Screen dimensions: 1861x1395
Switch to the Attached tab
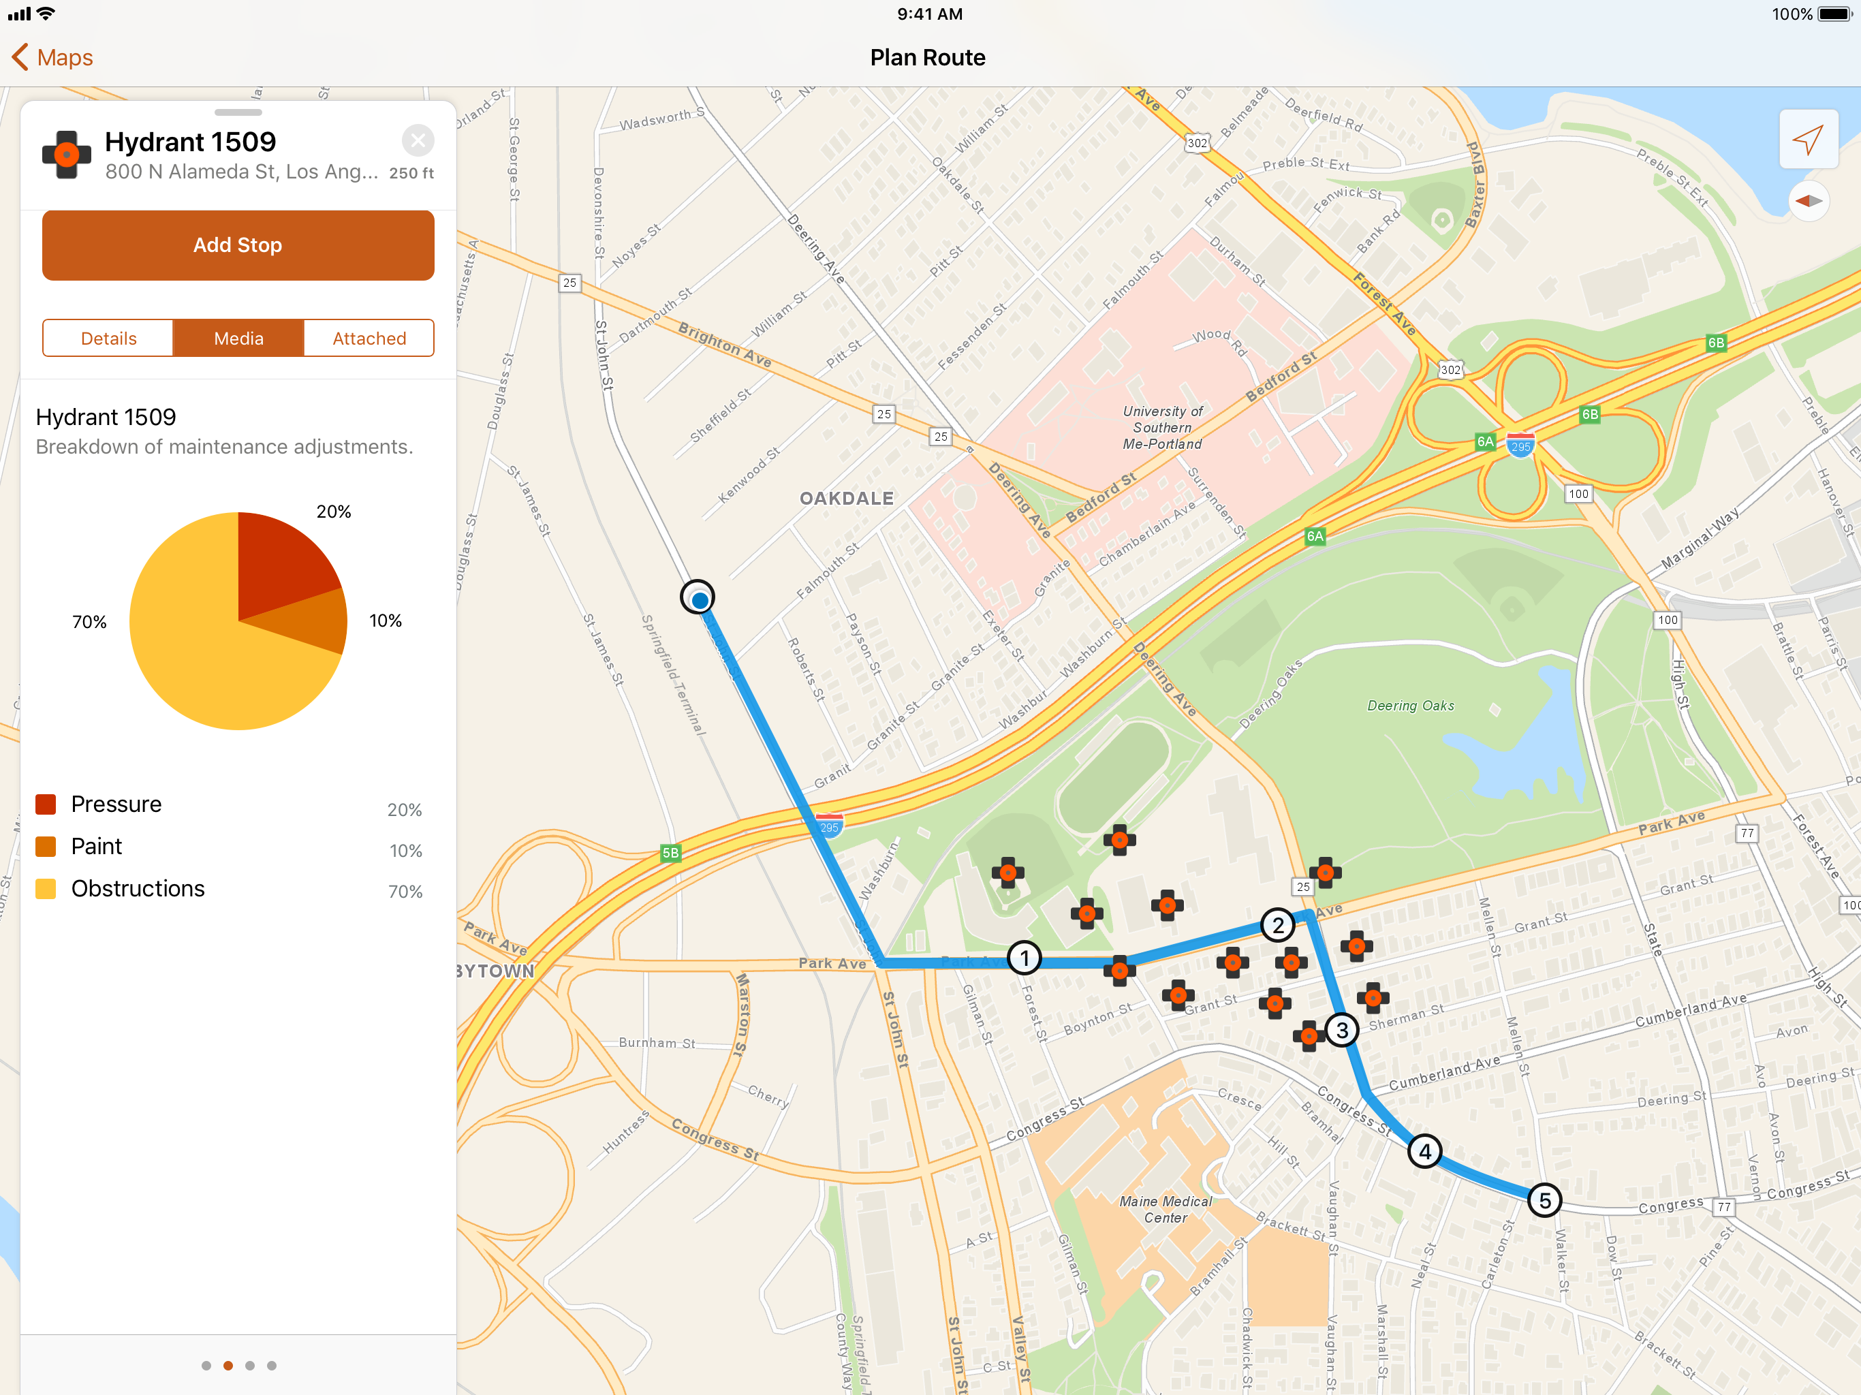(369, 339)
